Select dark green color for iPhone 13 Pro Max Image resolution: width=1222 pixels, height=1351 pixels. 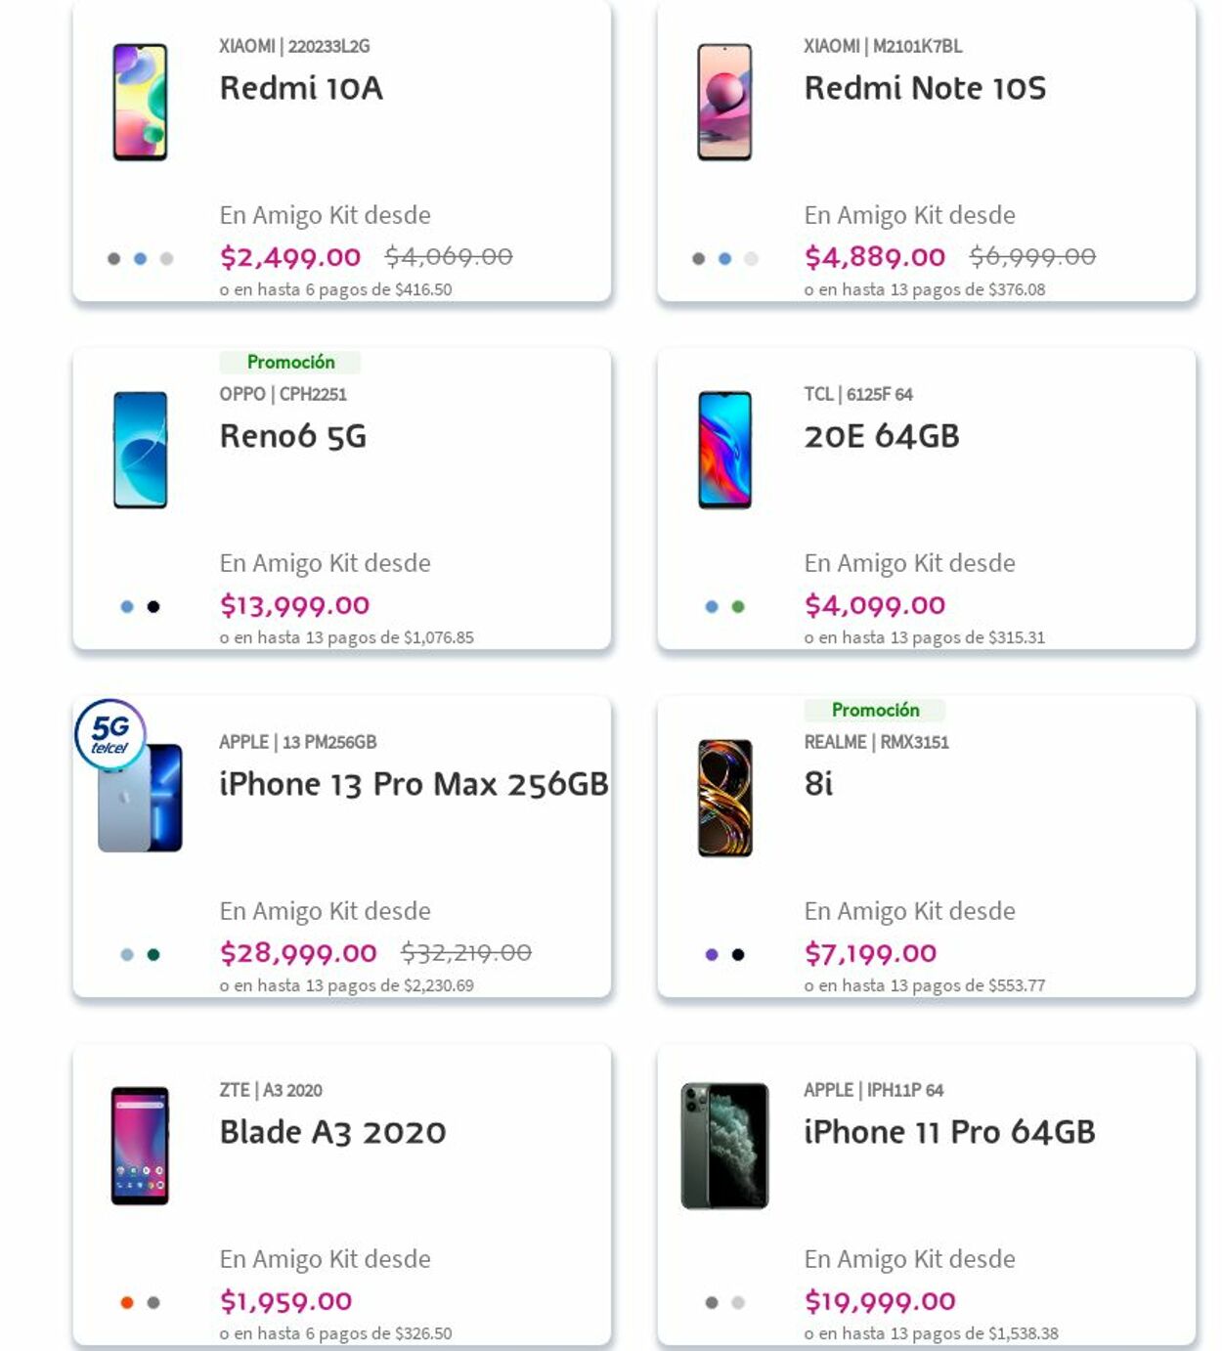coord(153,955)
